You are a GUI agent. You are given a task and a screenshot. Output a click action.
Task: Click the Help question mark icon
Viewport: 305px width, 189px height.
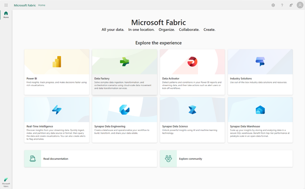282,5
